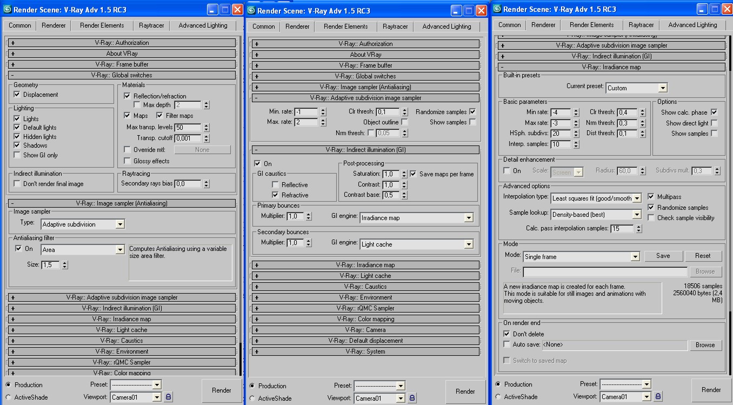Open the Secondary bounces Light cache dropdown
Screen dimensions: 733x405
click(x=417, y=244)
